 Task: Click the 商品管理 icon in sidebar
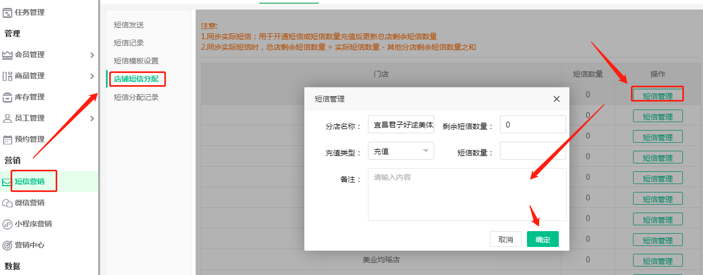tap(7, 76)
